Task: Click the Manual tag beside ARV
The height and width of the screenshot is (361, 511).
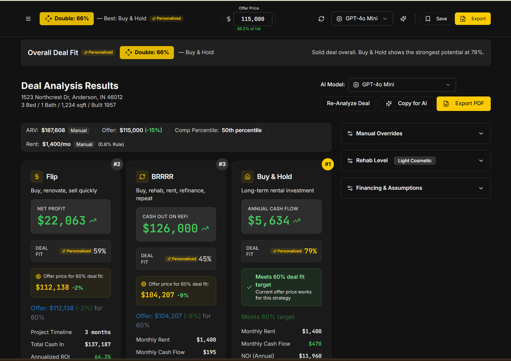Action: (79, 130)
